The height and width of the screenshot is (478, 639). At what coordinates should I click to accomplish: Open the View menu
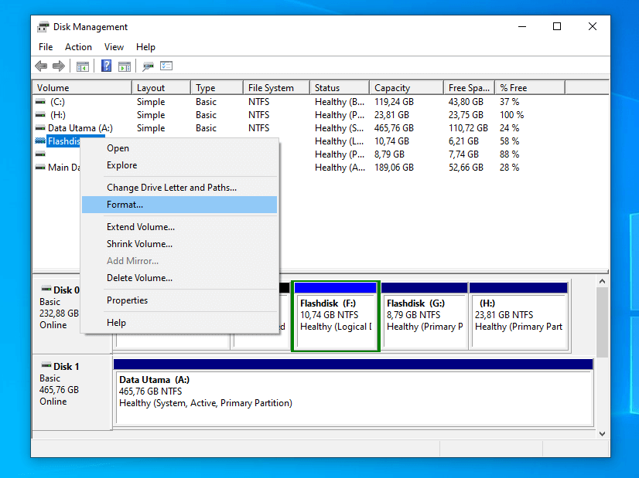point(114,47)
